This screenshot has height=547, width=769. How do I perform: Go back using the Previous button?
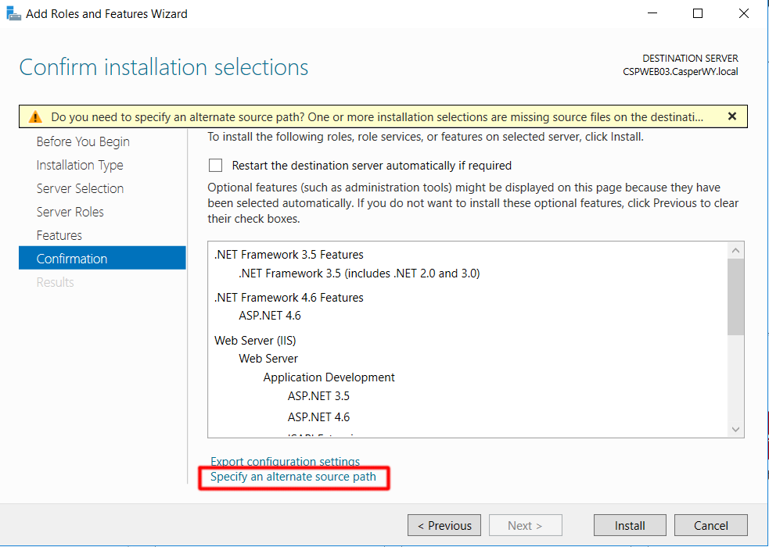(444, 525)
